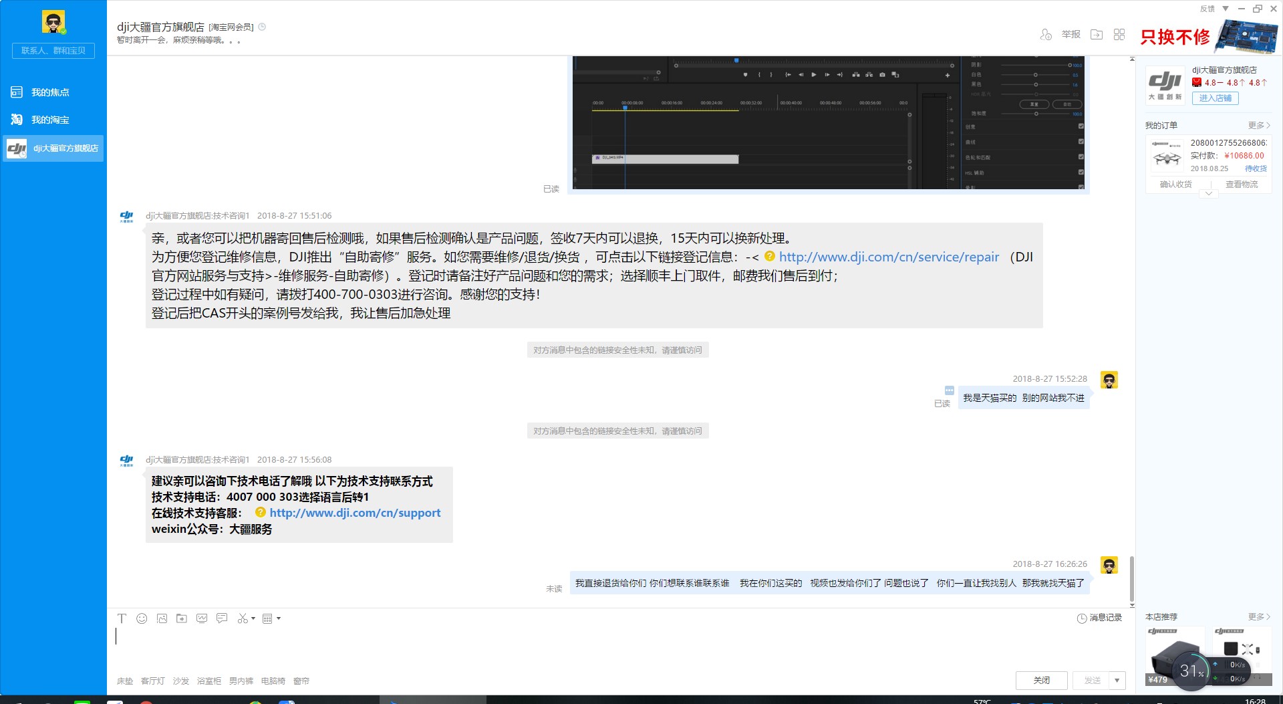Click suggested keyword 浴室柜
Image resolution: width=1283 pixels, height=704 pixels.
tap(209, 681)
